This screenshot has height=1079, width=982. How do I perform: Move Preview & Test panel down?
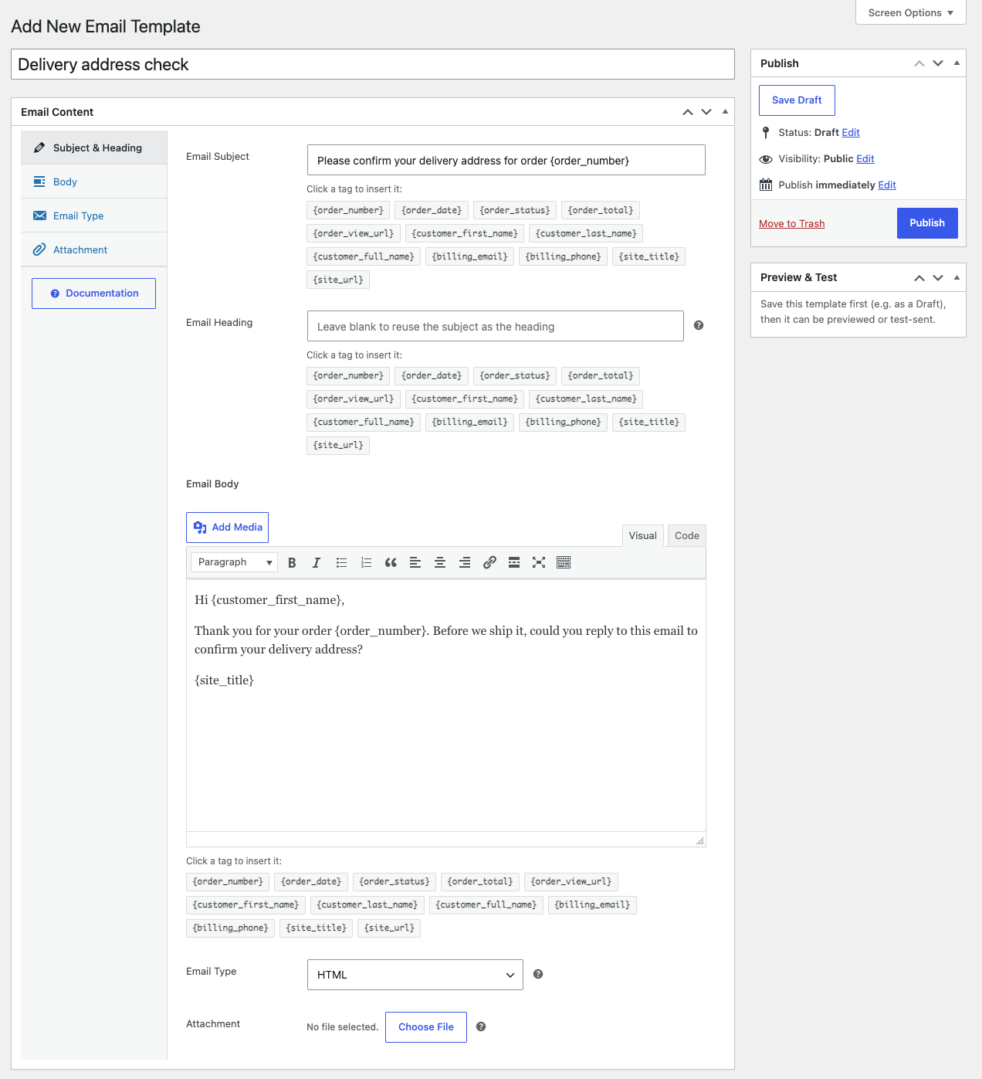click(x=938, y=277)
